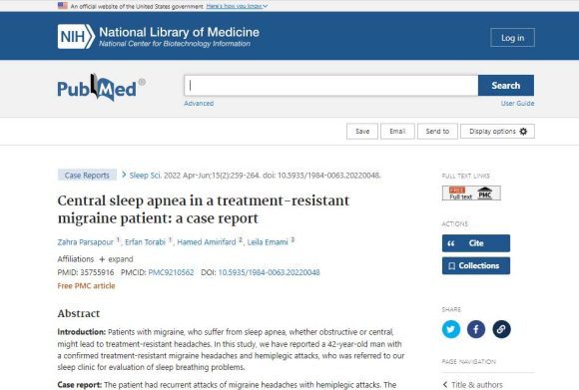
Task: Open the DOI 10.5935/1984-0063.20220048 link
Action: (x=269, y=272)
